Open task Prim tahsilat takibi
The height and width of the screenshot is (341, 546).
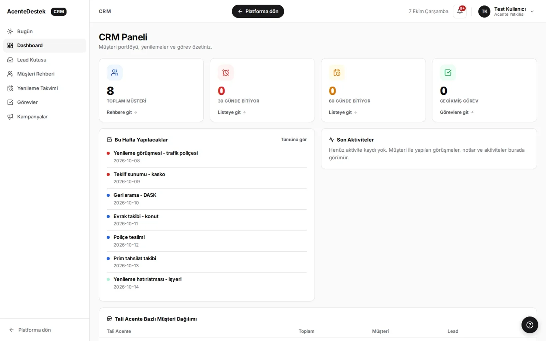pyautogui.click(x=207, y=262)
